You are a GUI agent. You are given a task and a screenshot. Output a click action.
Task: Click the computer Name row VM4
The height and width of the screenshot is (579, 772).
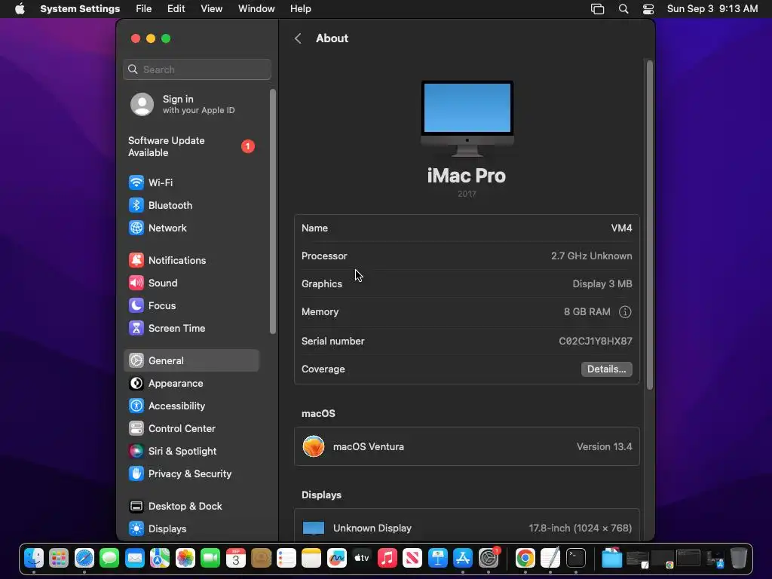467,228
